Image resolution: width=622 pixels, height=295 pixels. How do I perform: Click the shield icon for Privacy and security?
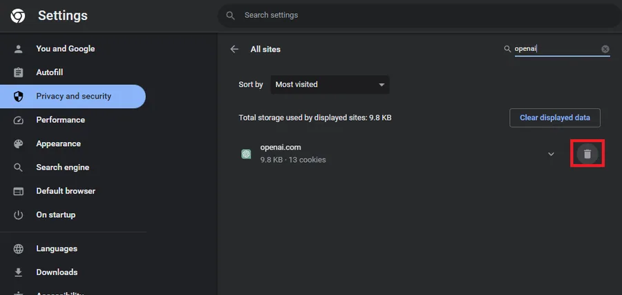[x=18, y=96]
